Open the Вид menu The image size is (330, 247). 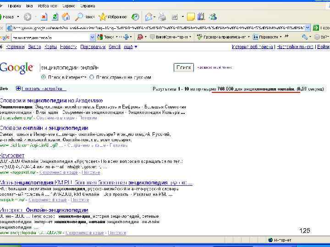click(29, 6)
